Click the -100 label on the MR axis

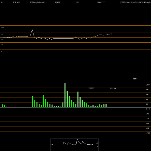pyautogui.click(x=148, y=133)
